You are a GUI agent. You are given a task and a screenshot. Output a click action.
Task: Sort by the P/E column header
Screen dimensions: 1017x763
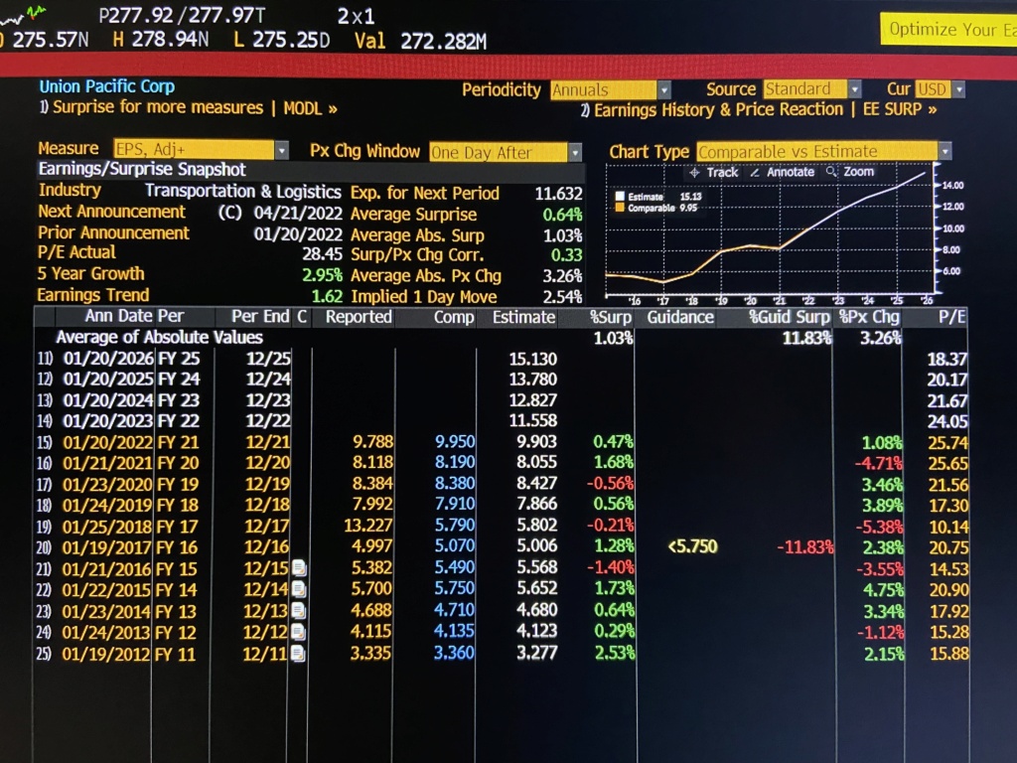coord(952,317)
